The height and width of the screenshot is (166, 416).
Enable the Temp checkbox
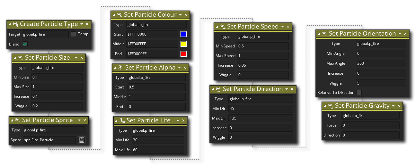pyautogui.click(x=73, y=34)
